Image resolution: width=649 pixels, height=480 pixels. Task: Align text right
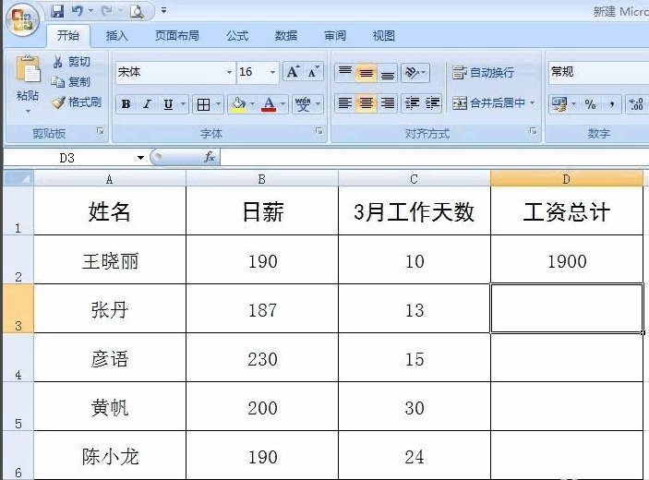coord(388,103)
